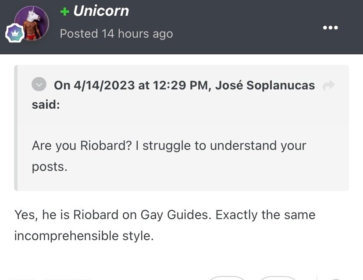This screenshot has height=280, width=363.
Task: Click 'struggle to understand your' in the quote
Action: pos(224,146)
